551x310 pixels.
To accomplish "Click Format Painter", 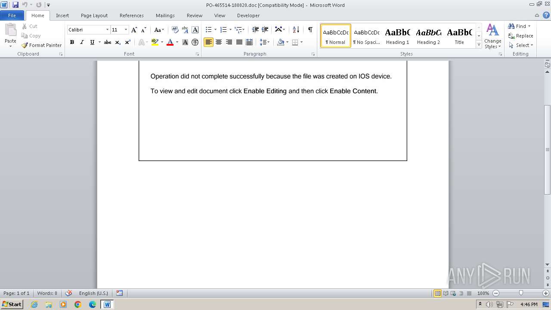I will [x=42, y=45].
